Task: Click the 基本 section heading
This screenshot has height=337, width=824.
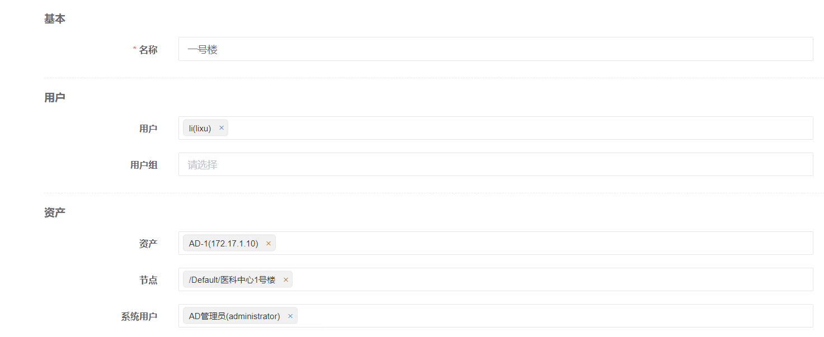Action: [x=55, y=18]
